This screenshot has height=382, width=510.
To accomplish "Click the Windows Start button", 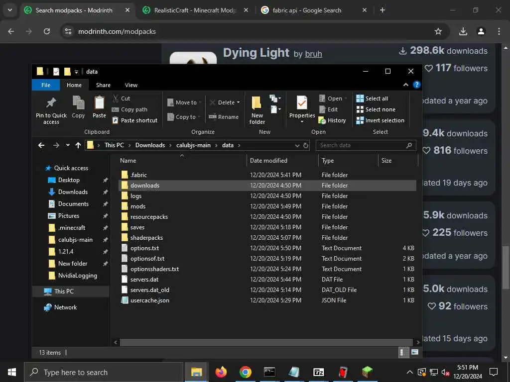I will [x=12, y=372].
